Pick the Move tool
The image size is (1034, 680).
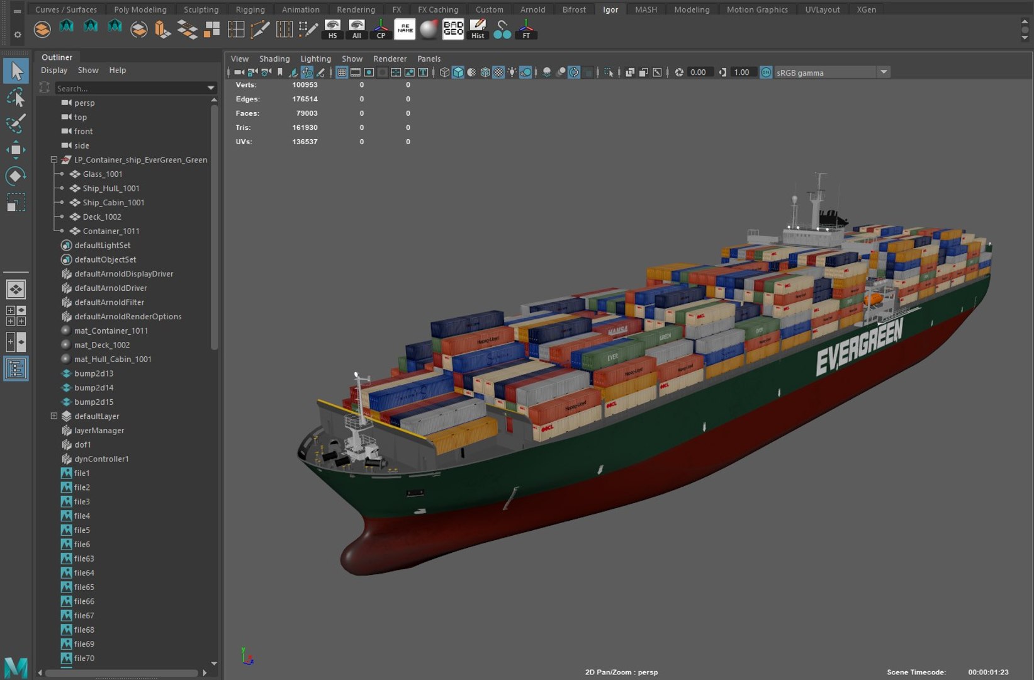16,150
